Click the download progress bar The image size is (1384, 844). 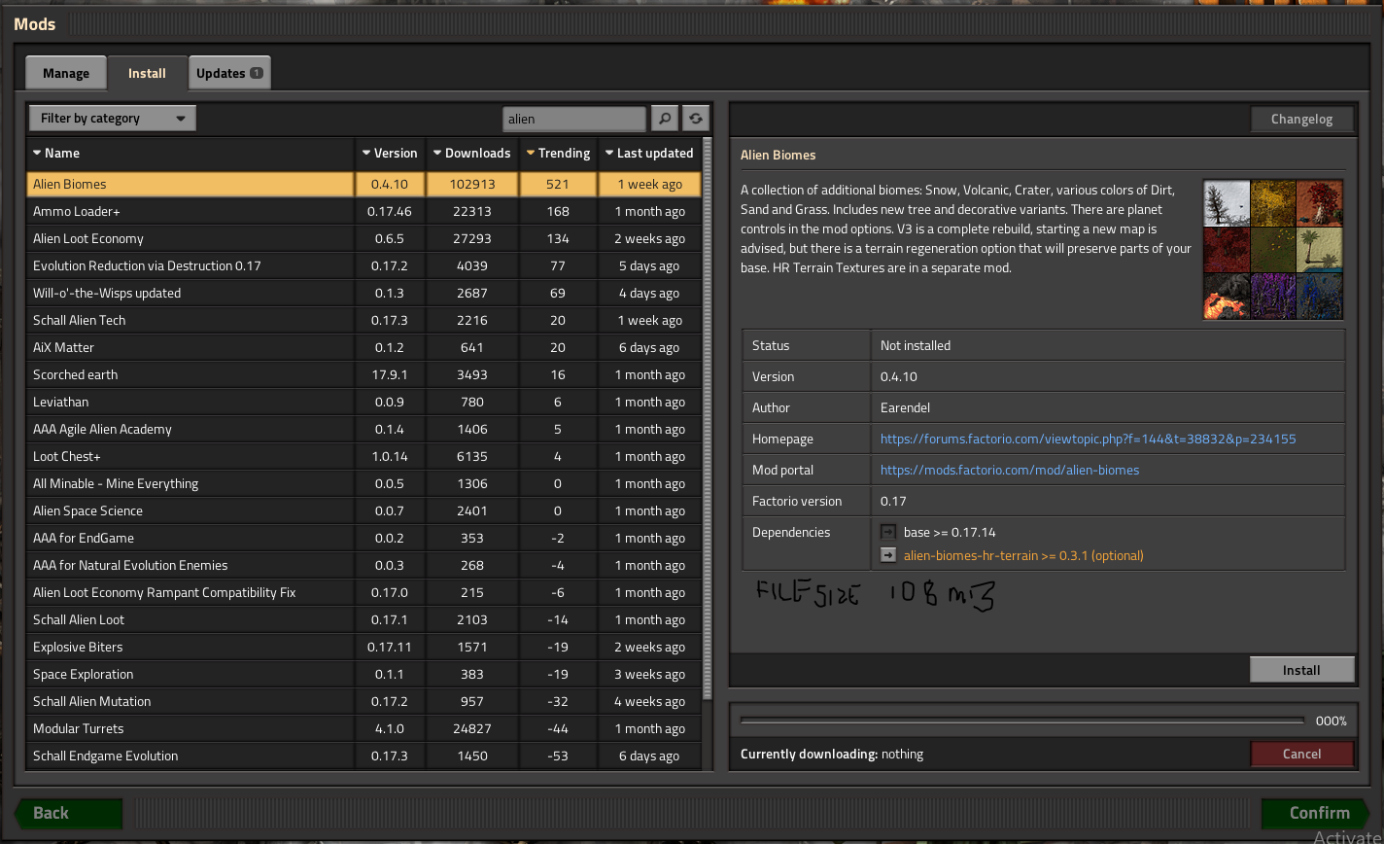pyautogui.click(x=1021, y=721)
